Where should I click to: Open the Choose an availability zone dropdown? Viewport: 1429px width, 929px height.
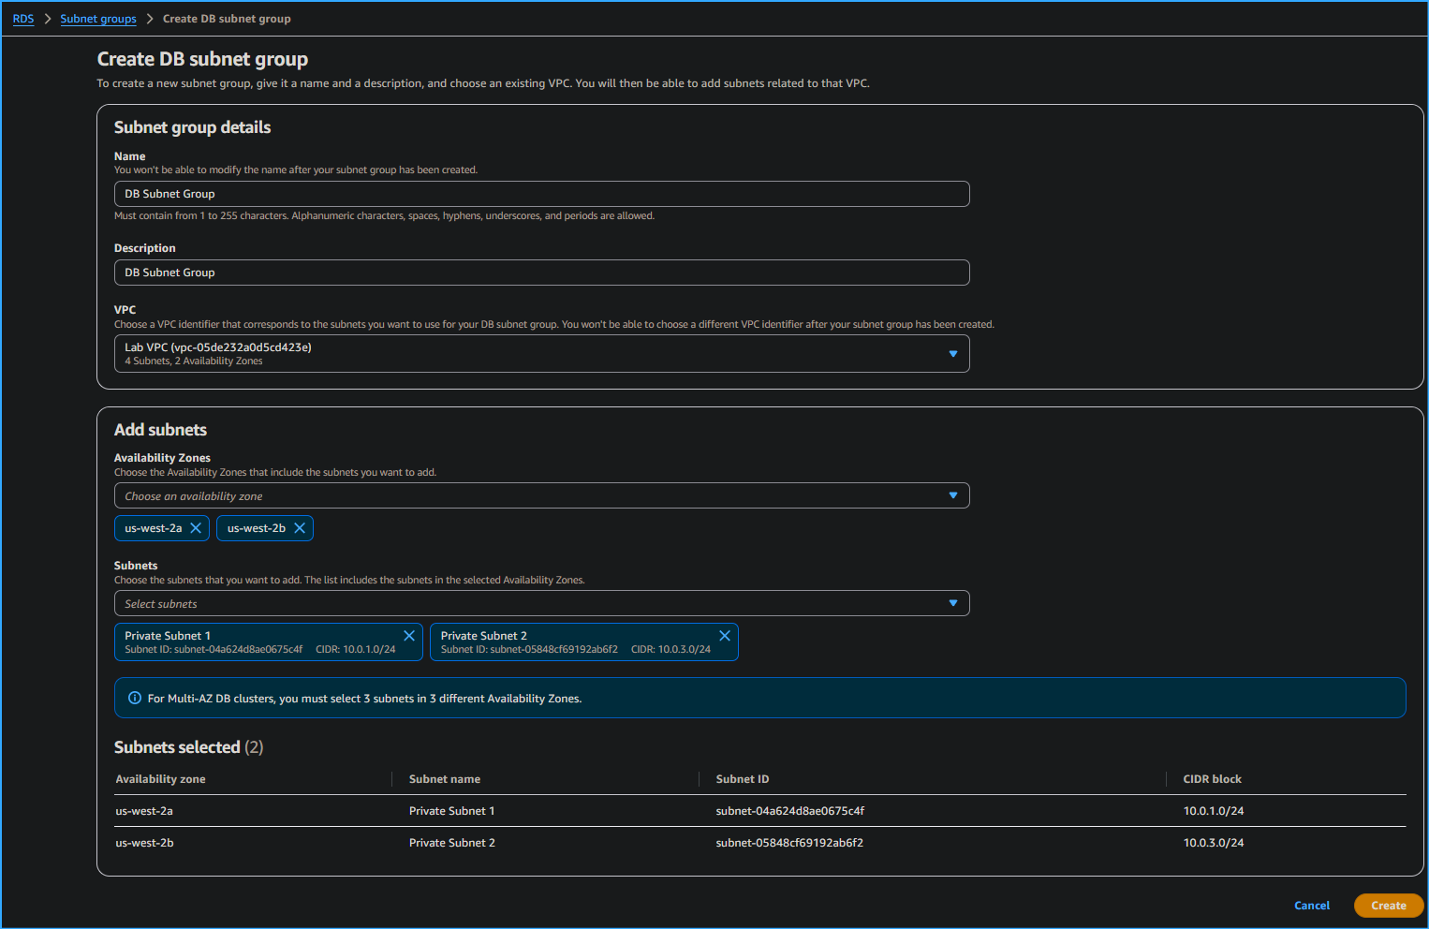(x=541, y=495)
